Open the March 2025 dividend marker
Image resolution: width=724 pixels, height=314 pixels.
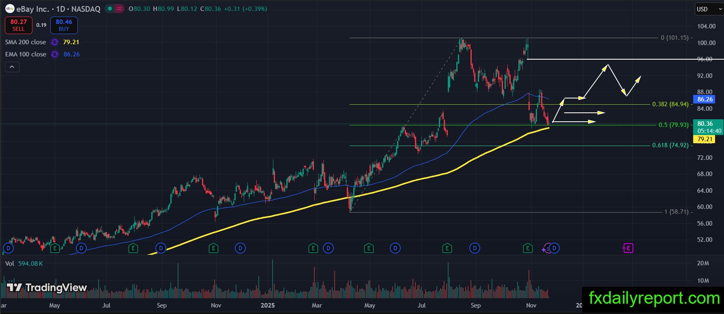(328, 248)
